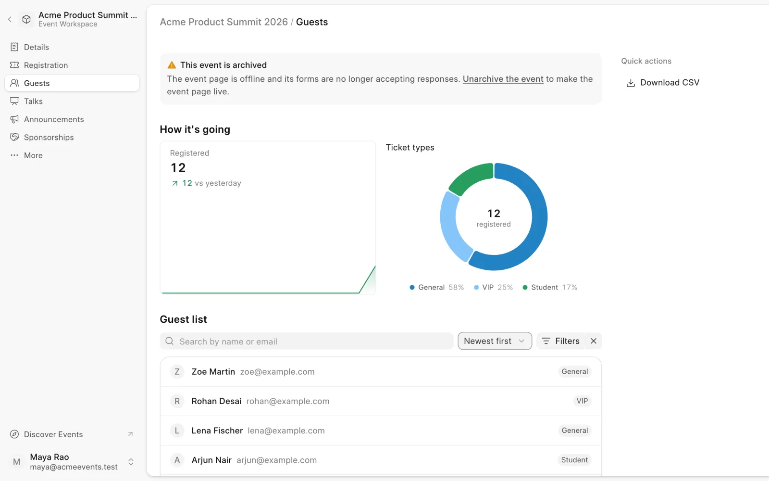Screen dimensions: 769x481
Task: Click the search magnifier icon
Action: click(169, 341)
